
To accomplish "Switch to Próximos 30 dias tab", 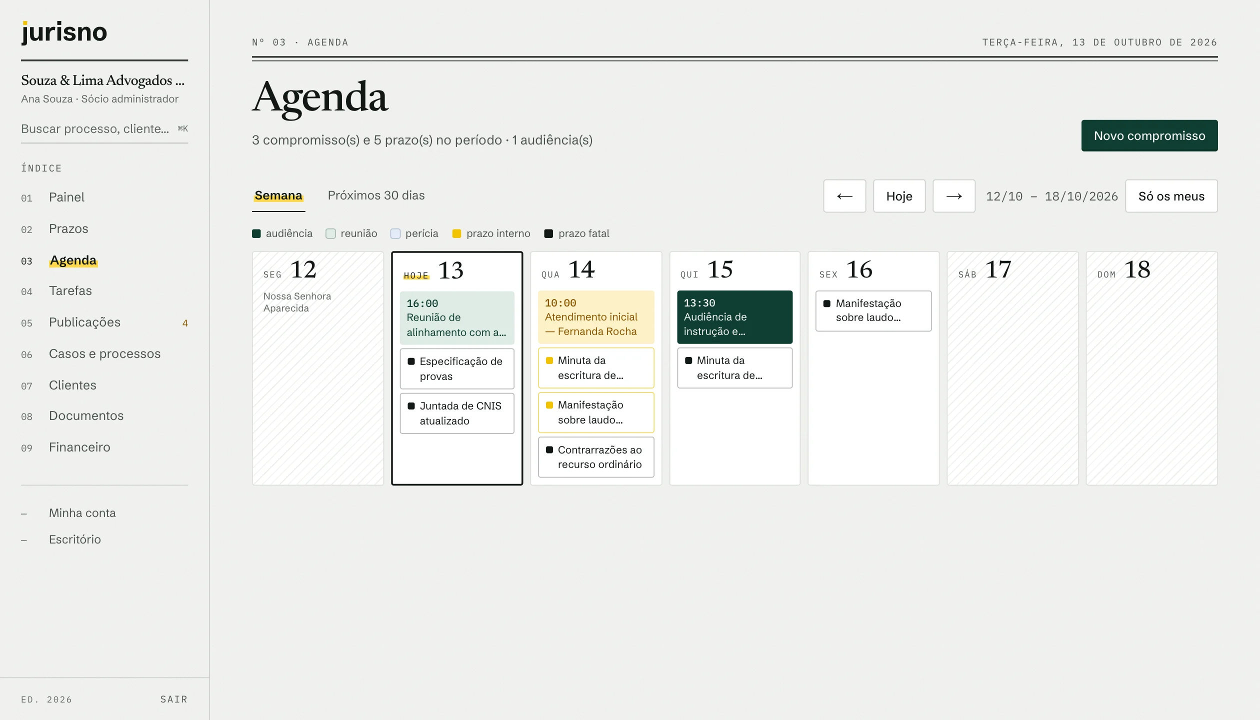I will tap(376, 195).
